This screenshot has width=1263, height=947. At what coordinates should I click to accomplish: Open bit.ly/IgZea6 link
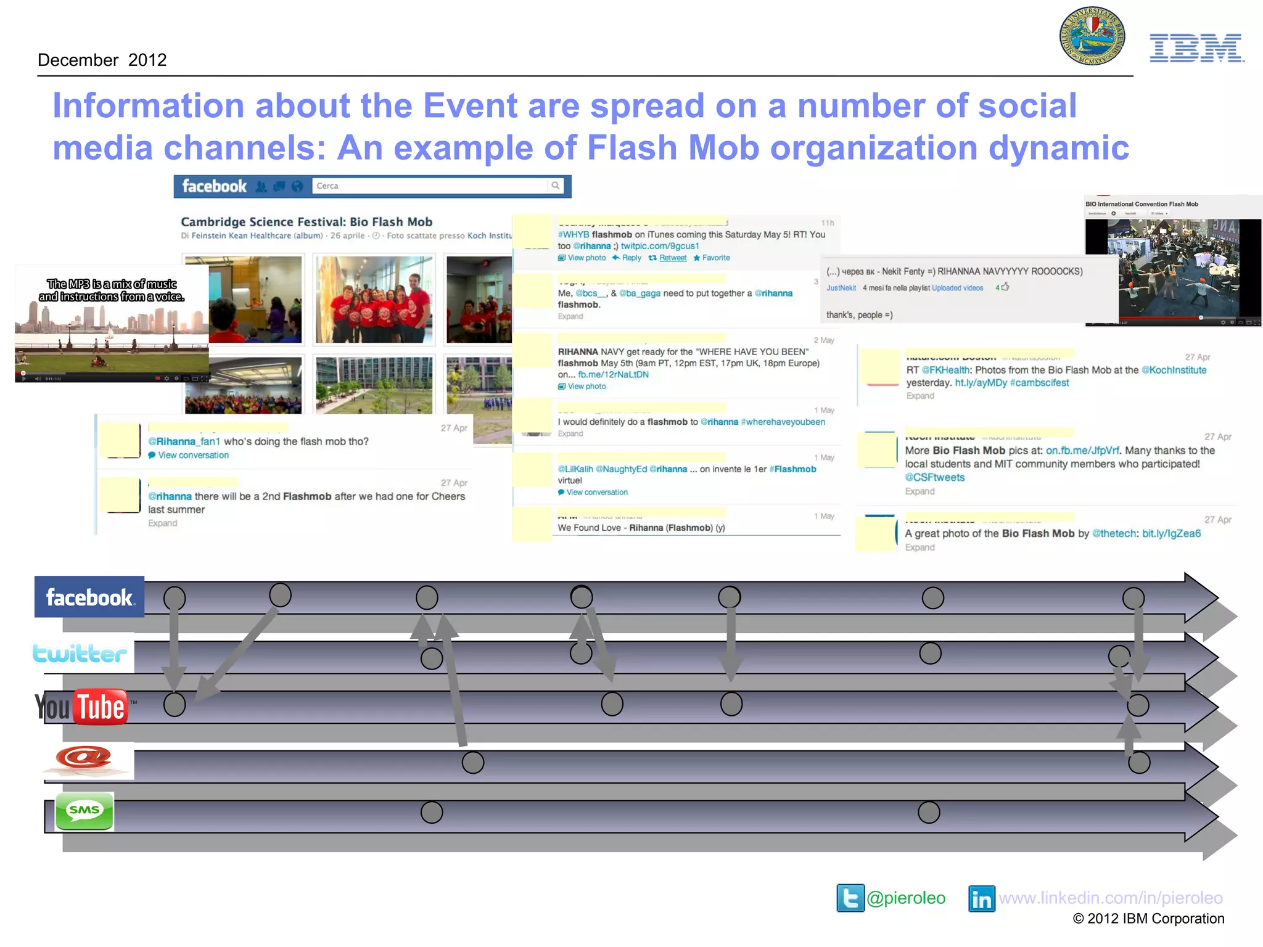(x=1171, y=533)
